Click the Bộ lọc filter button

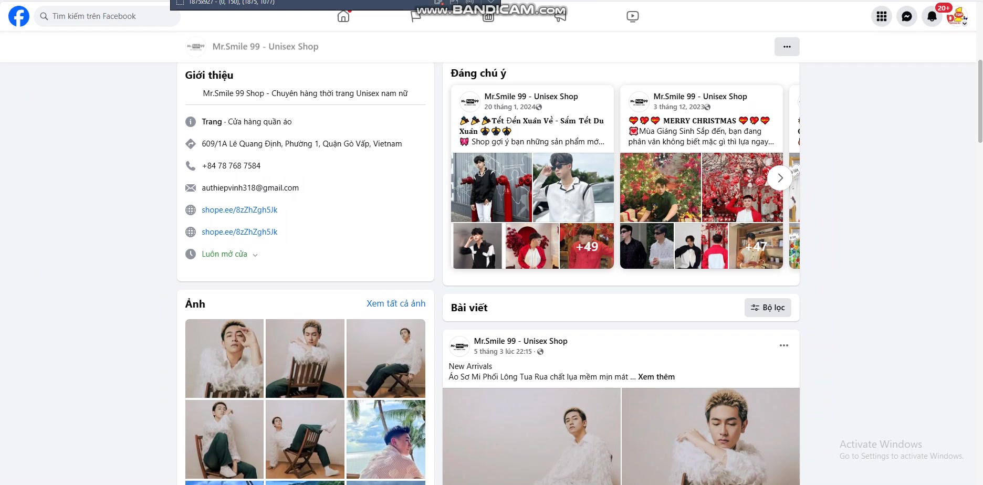click(x=768, y=308)
